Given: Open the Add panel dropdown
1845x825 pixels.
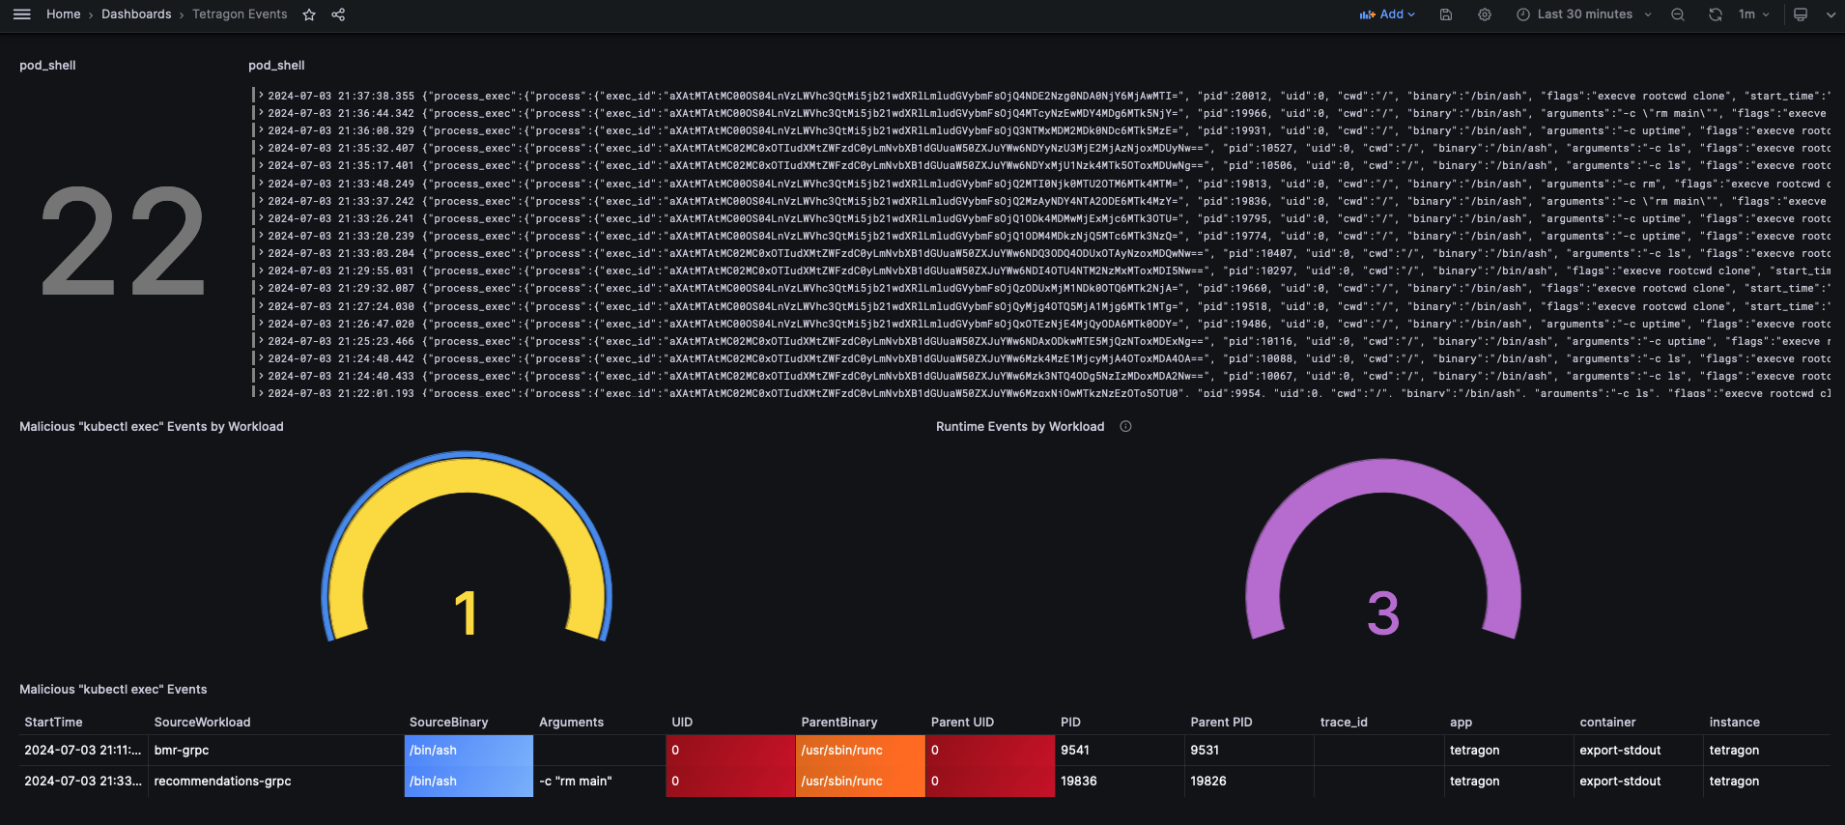Looking at the screenshot, I should (x=1387, y=14).
